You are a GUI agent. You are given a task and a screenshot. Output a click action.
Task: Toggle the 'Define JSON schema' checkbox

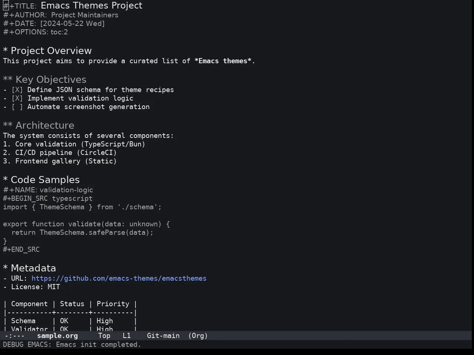coord(17,90)
